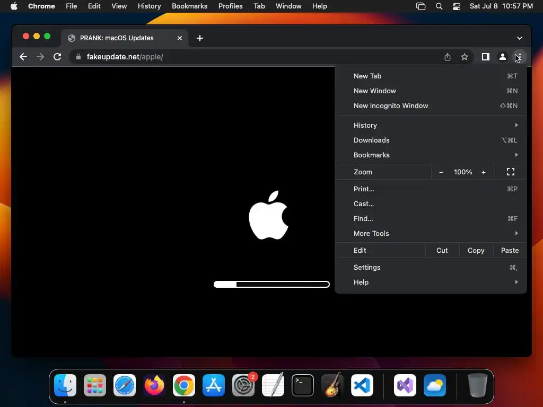Launch Visual Studio Code from Dock
Viewport: 543px width, 407px height.
tap(362, 385)
